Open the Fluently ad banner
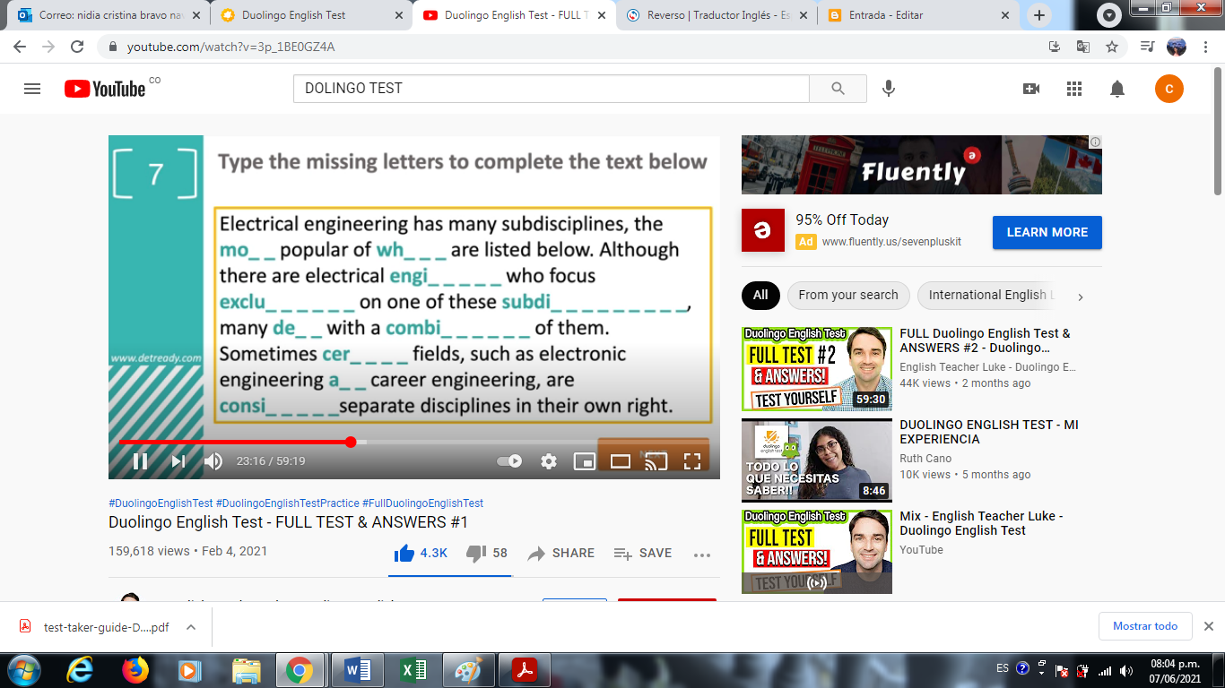This screenshot has width=1225, height=688. click(x=922, y=165)
